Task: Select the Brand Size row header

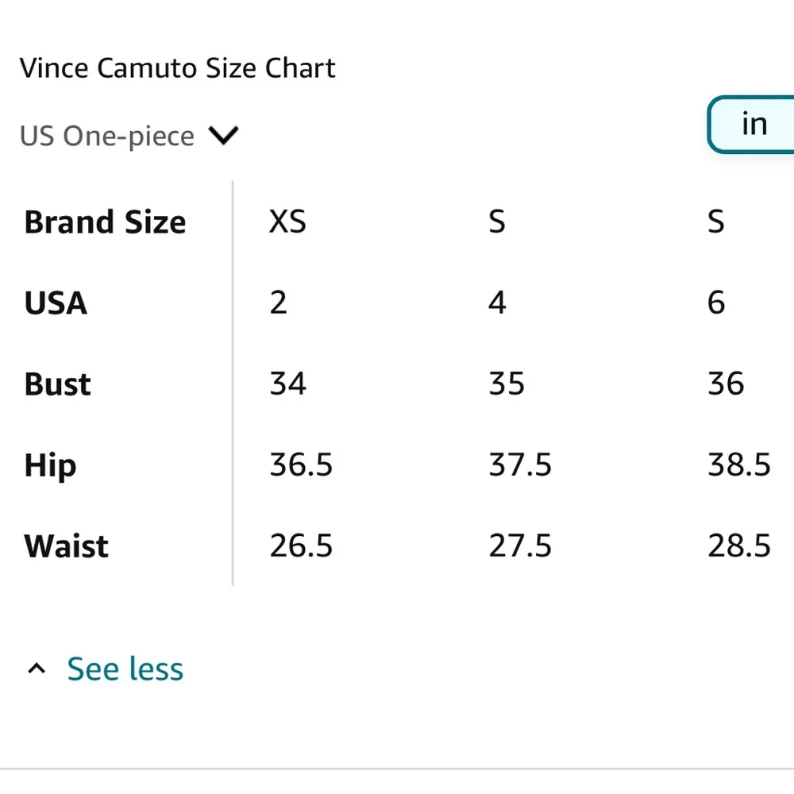Action: (105, 222)
